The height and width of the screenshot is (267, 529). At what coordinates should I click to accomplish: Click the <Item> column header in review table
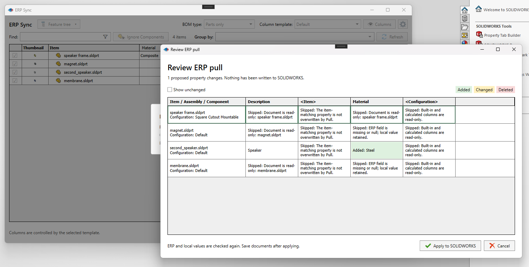pos(324,102)
